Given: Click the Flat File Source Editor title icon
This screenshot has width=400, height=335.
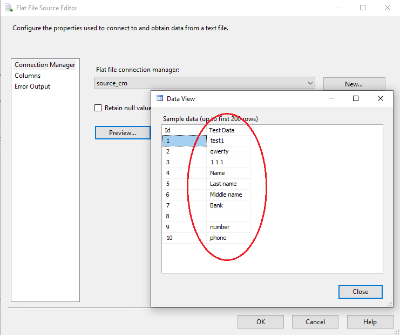Looking at the screenshot, I should (8, 8).
